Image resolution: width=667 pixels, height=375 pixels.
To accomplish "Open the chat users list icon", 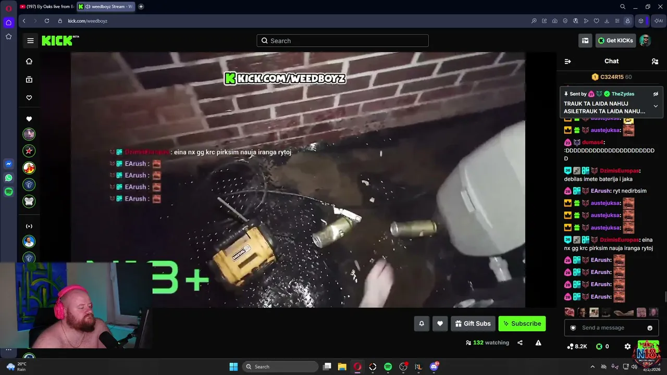I will (655, 61).
